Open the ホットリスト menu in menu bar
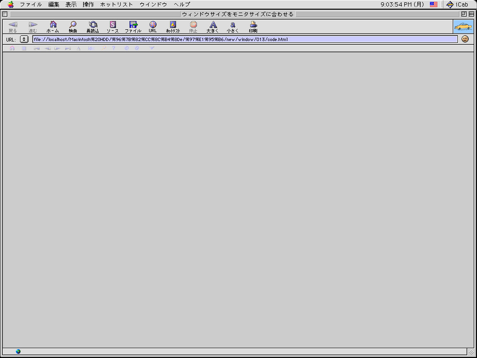The image size is (477, 358). pos(116,4)
